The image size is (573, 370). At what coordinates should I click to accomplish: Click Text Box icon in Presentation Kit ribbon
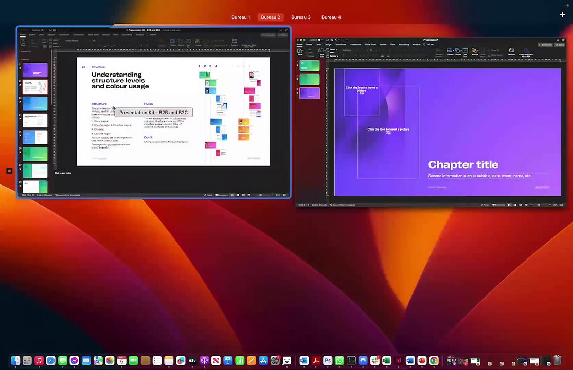tap(188, 42)
